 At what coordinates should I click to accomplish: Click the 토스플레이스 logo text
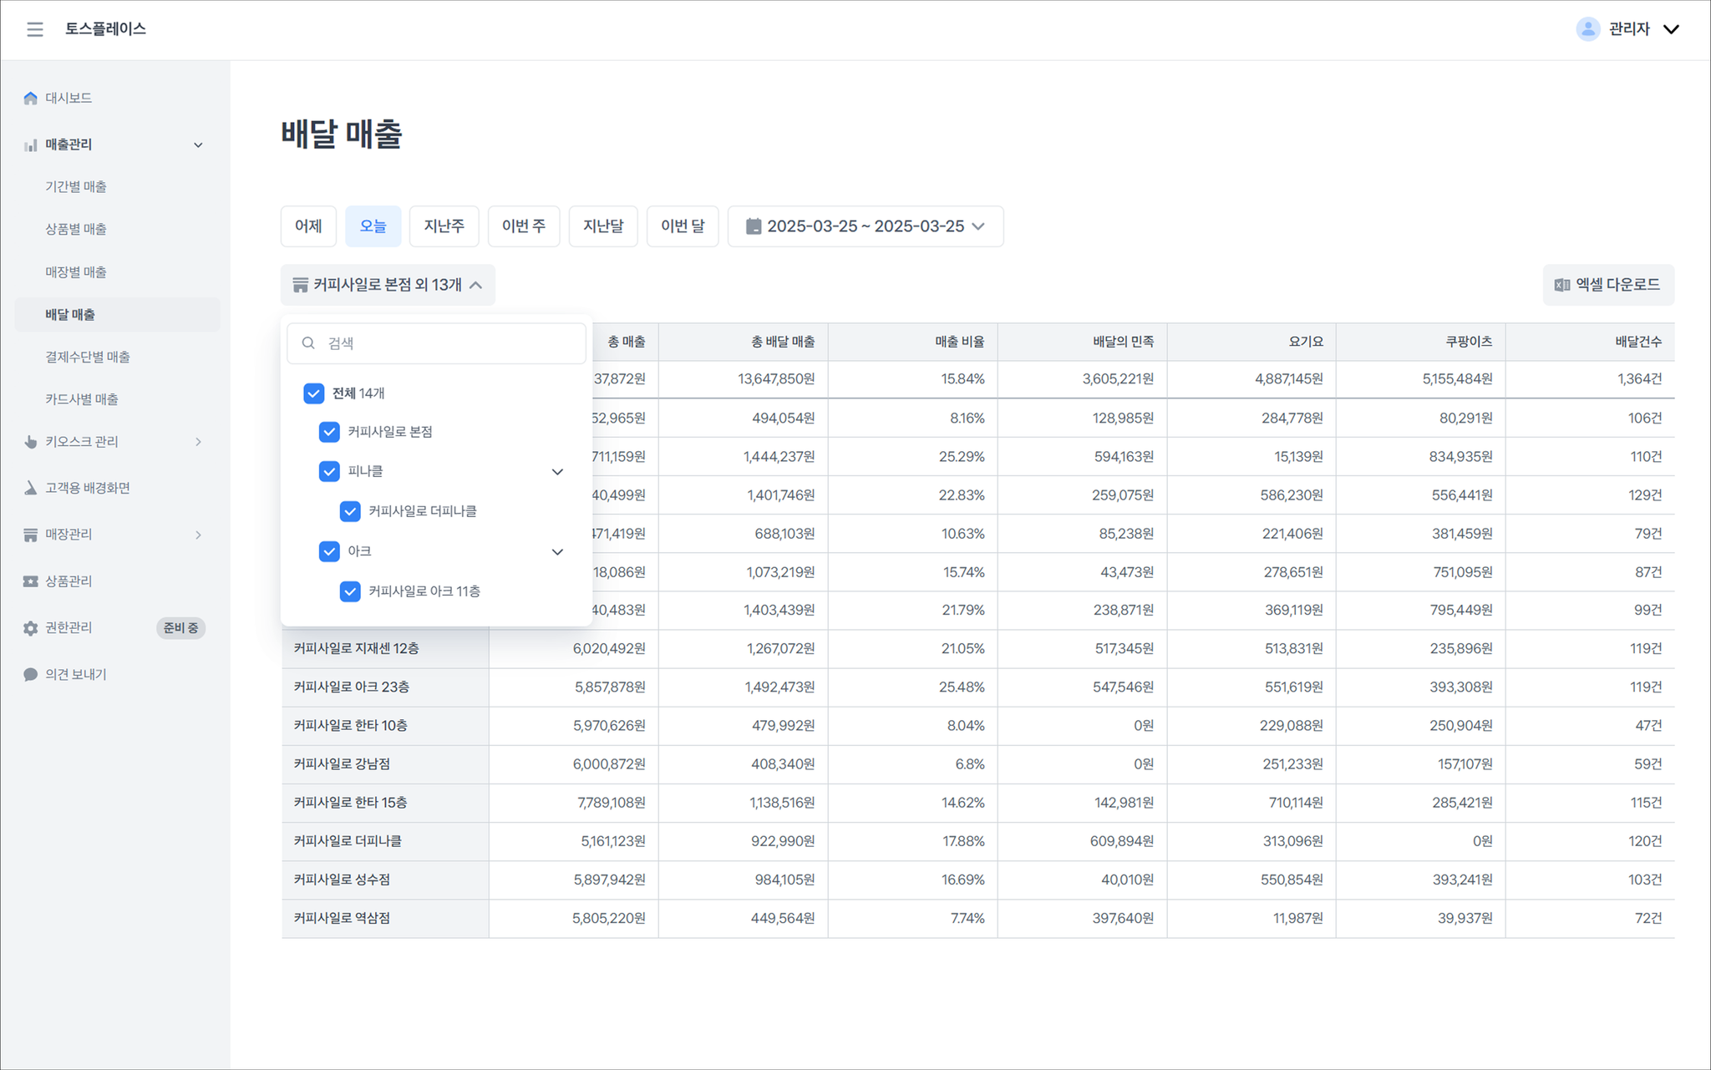tap(106, 29)
